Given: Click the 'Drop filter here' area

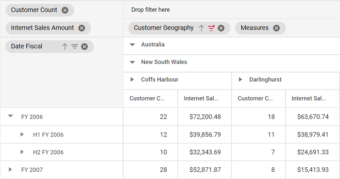Looking at the screenshot, I should point(232,10).
